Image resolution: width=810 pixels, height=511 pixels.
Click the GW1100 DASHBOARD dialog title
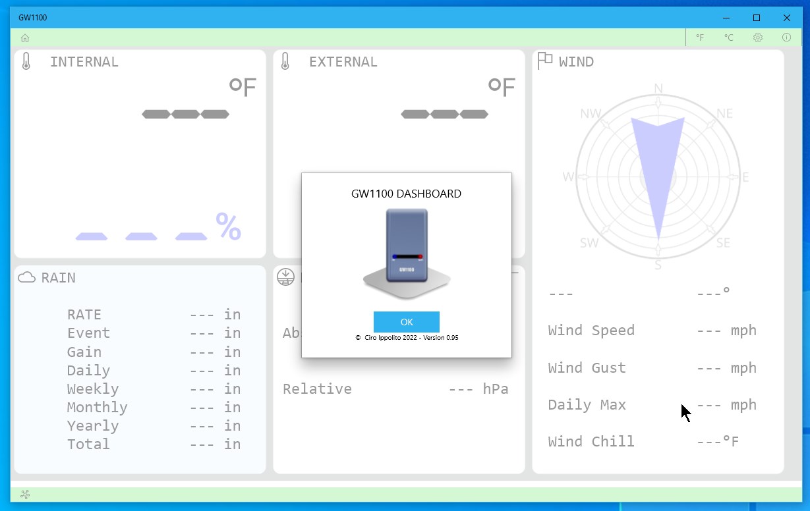point(407,194)
